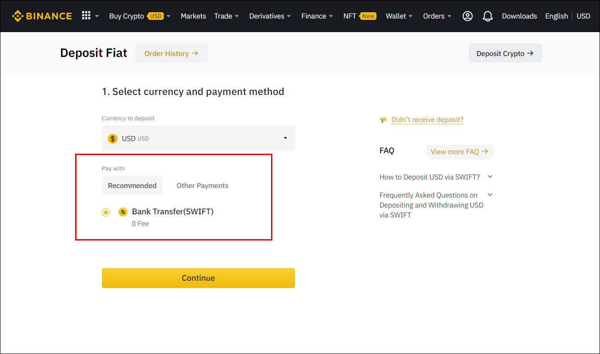
Task: Expand the Orders dropdown menu
Action: click(437, 16)
